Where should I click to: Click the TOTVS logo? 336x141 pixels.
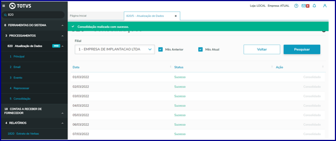point(20,6)
